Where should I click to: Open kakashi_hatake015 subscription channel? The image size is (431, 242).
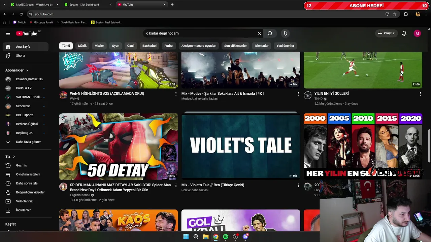click(26, 79)
